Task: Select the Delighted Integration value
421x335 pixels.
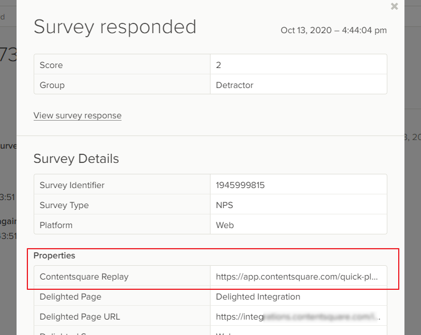Action: point(258,297)
